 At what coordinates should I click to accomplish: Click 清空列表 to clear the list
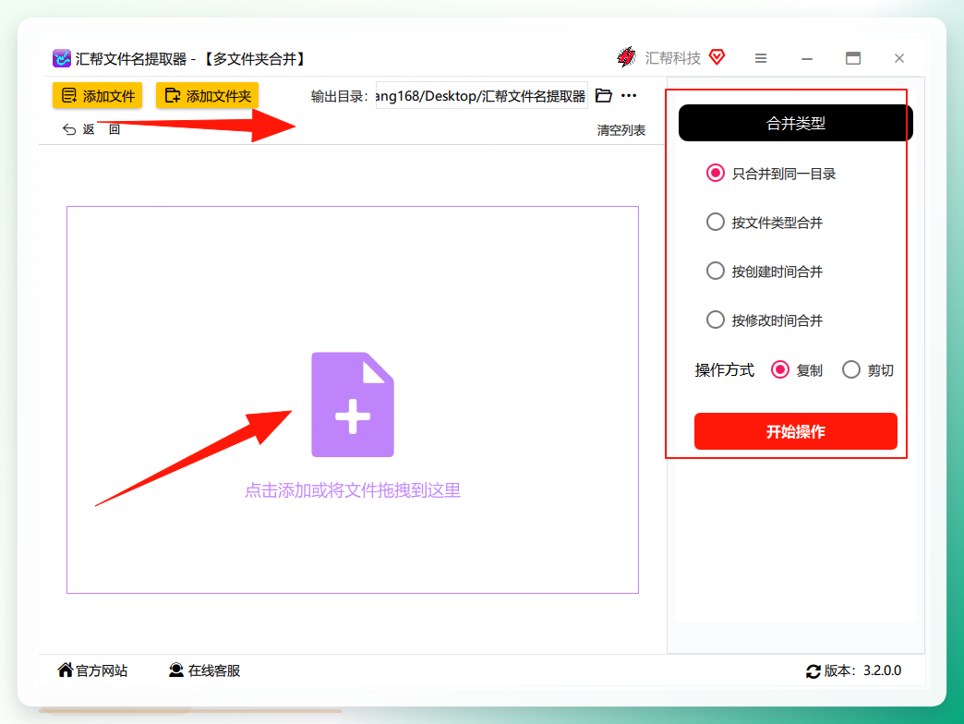(621, 130)
